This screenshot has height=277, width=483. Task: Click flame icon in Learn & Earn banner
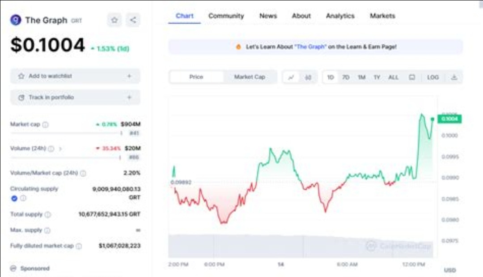point(238,47)
